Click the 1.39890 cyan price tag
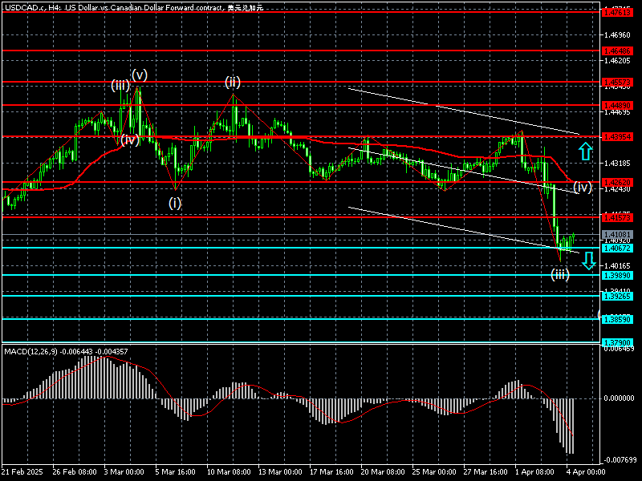Screen dimensions: 642x481 617,276
